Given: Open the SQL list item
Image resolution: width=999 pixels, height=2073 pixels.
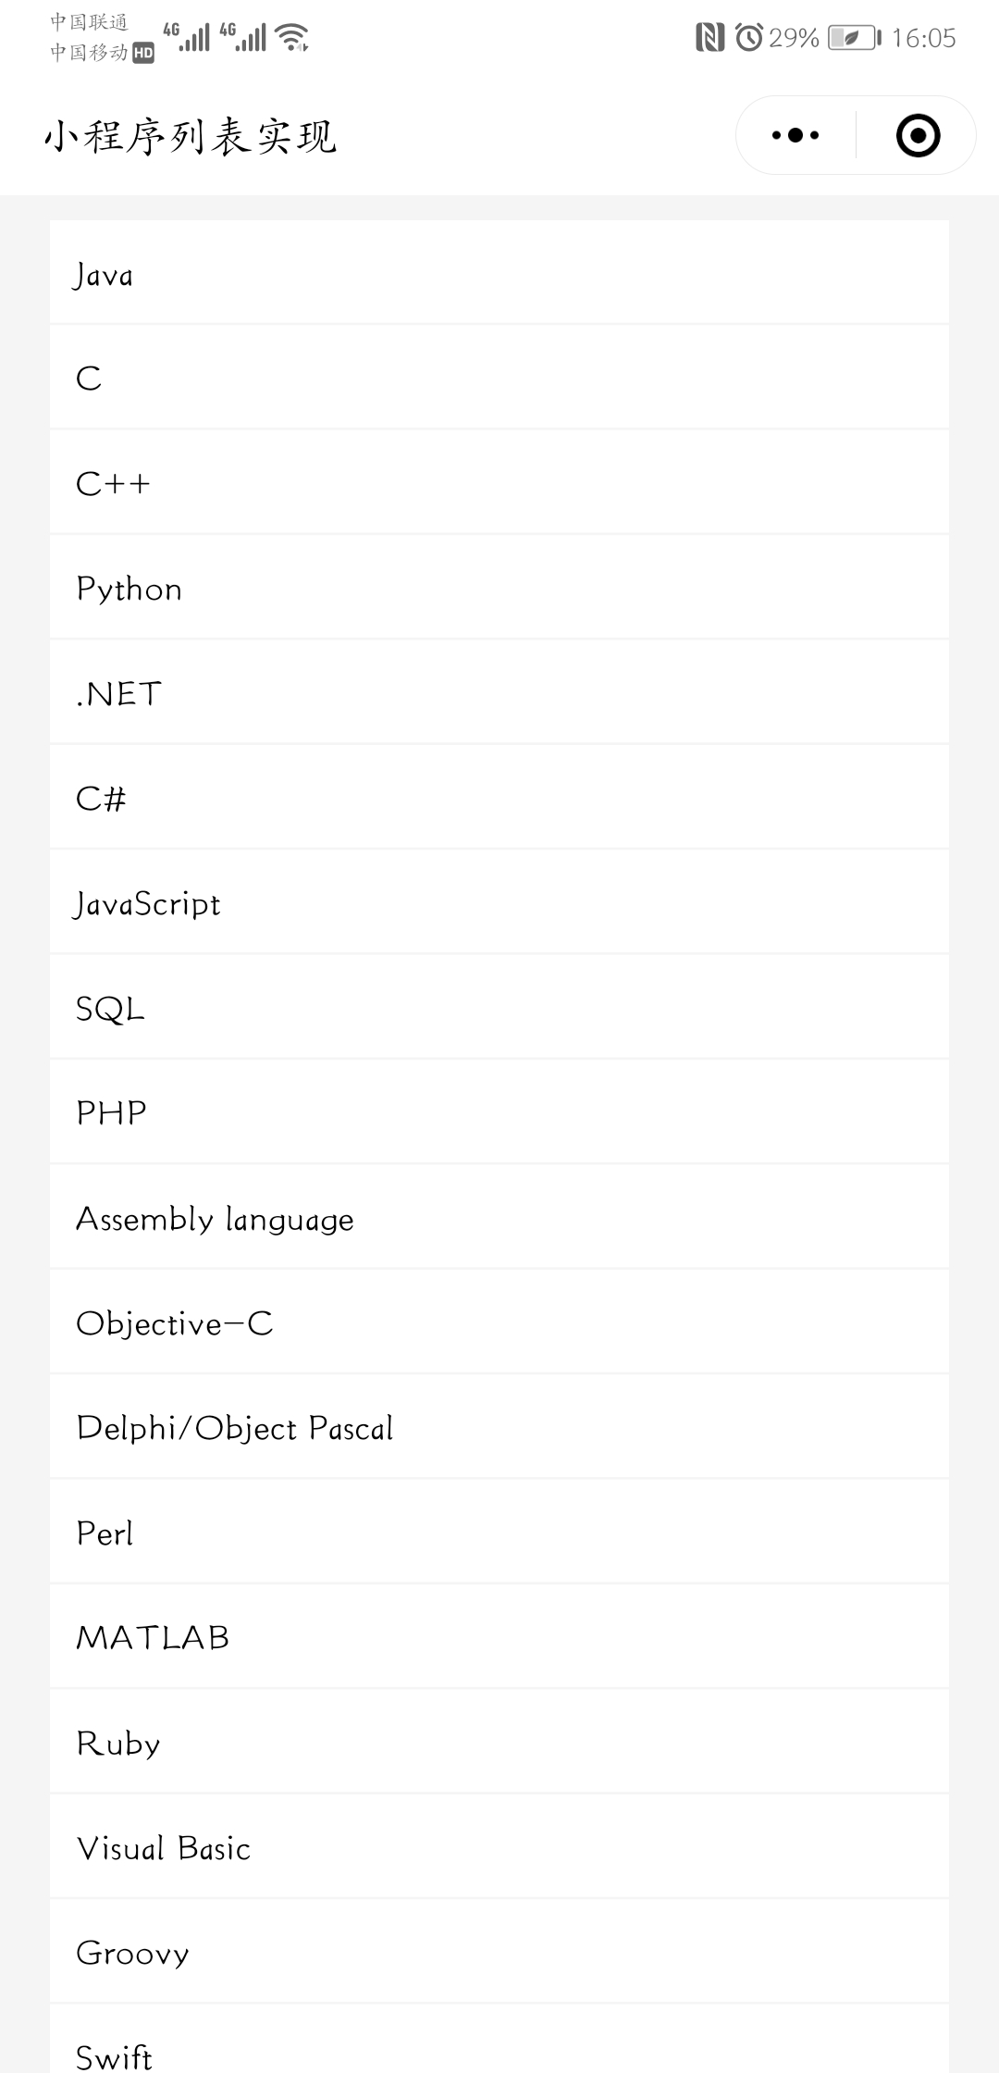Looking at the screenshot, I should coord(499,1008).
